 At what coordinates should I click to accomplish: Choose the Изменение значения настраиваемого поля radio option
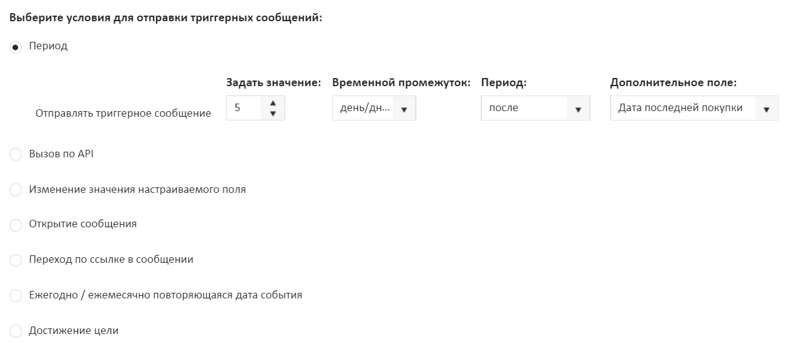click(16, 190)
